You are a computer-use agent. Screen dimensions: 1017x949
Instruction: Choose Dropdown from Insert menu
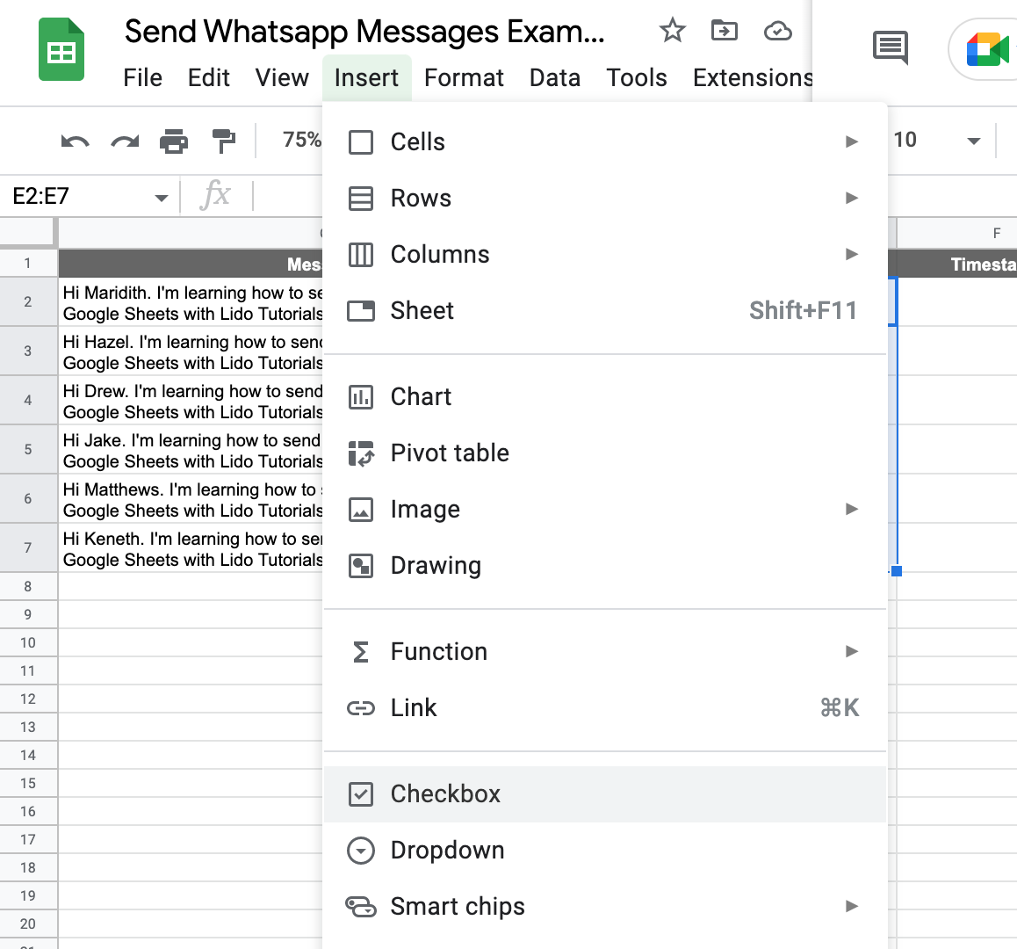[447, 851]
